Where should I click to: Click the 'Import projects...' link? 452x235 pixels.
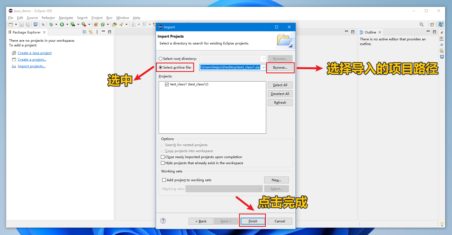pyautogui.click(x=32, y=66)
